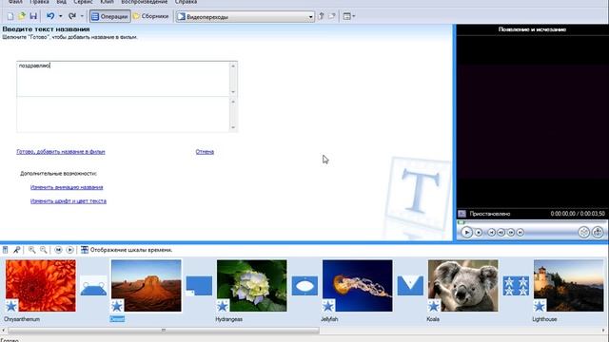Save the project with the floppy icon
This screenshot has height=342, width=609.
coord(33,16)
